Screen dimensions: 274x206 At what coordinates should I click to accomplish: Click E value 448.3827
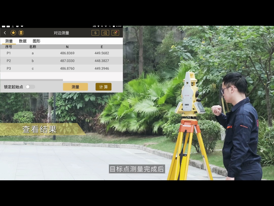coord(102,61)
